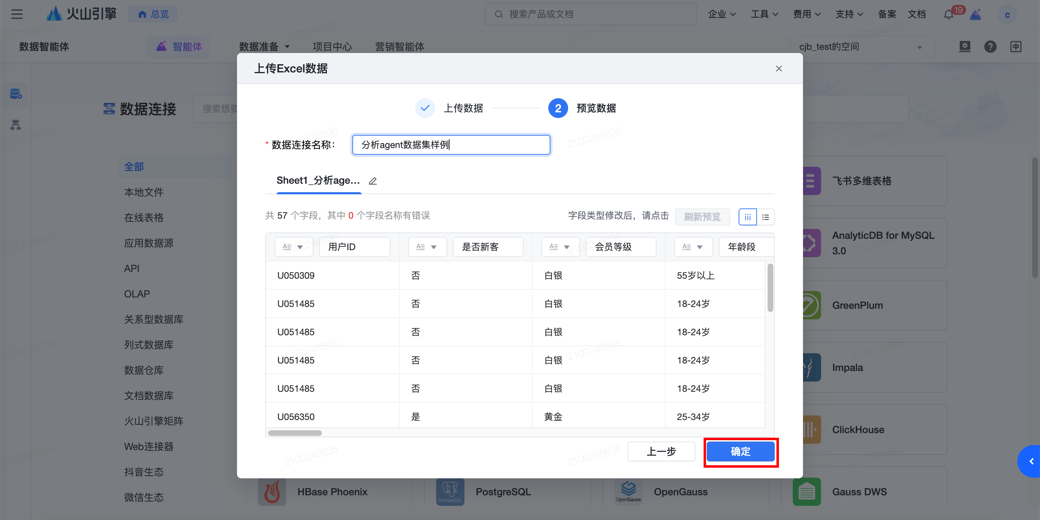Click the HBase Phoenix icon

272,492
